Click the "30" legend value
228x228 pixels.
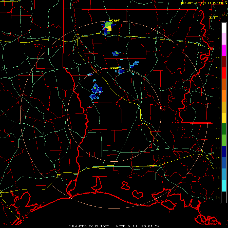coord(218,118)
